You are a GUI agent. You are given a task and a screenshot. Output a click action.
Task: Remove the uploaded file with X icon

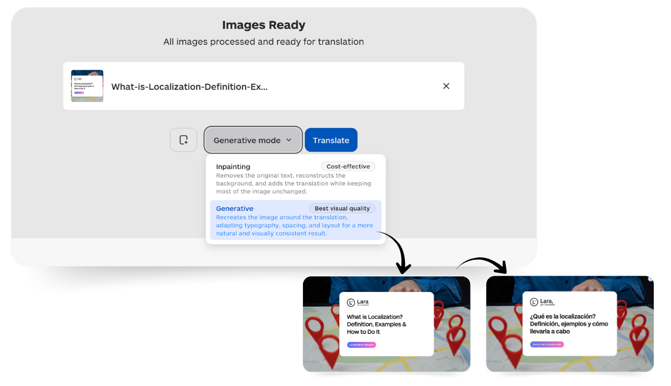pyautogui.click(x=446, y=86)
